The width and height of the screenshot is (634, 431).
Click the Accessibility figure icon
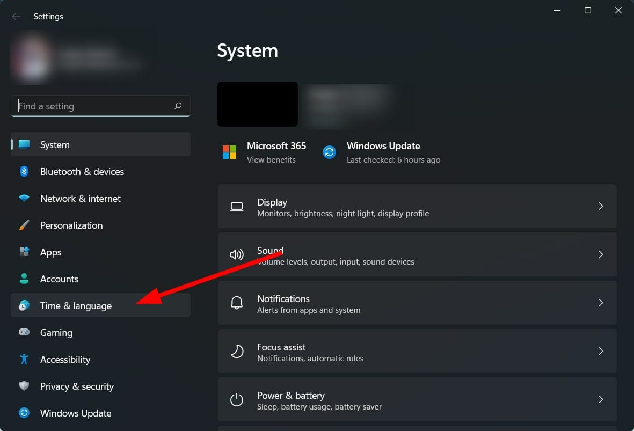point(24,359)
